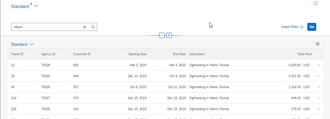Click the Travel ID column header
Screen dimensions: 330x119
coord(17,54)
